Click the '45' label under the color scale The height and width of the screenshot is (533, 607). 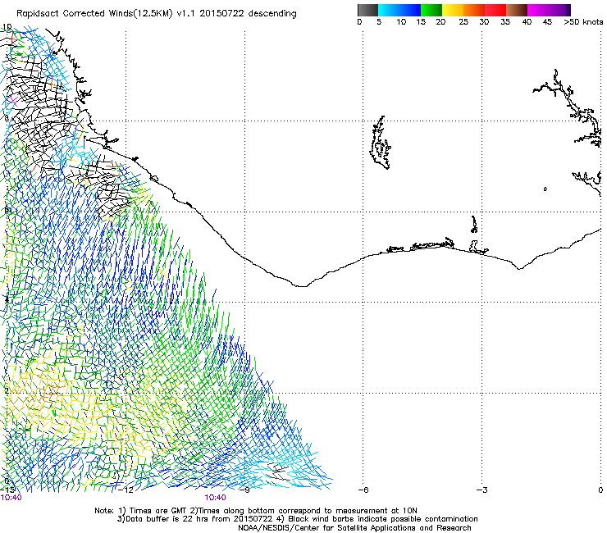click(547, 22)
